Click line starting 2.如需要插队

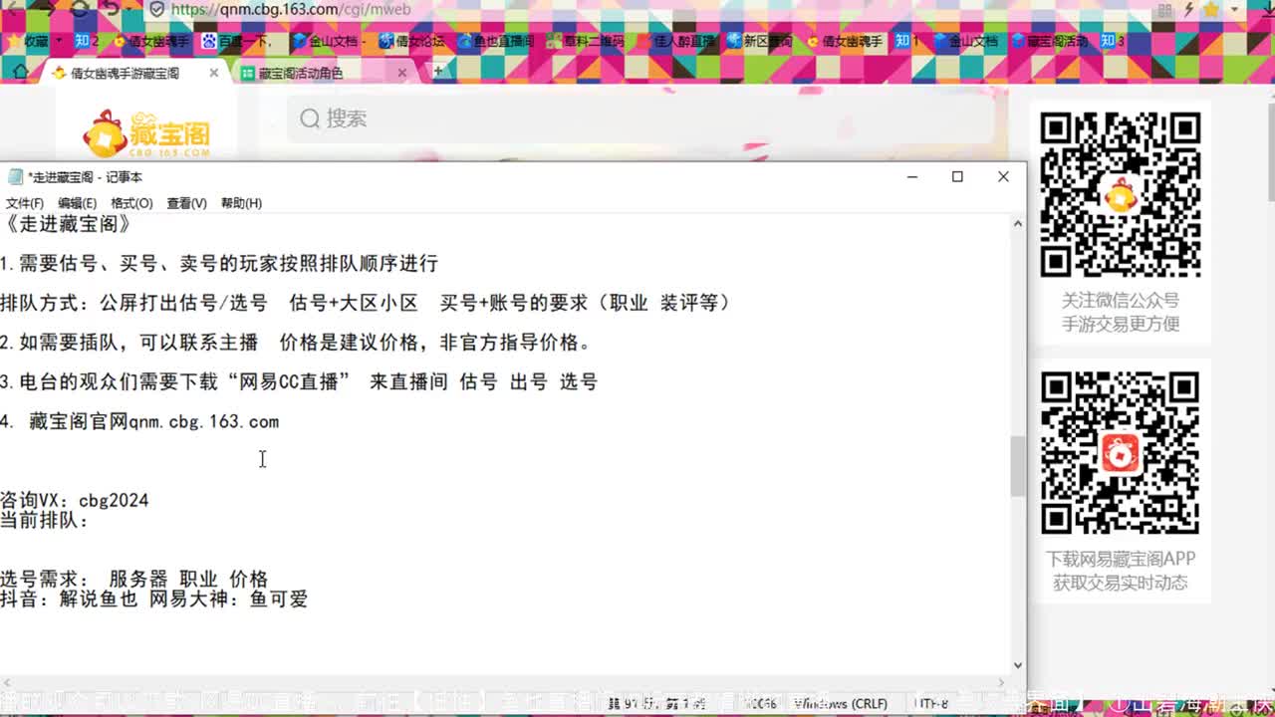click(x=297, y=343)
